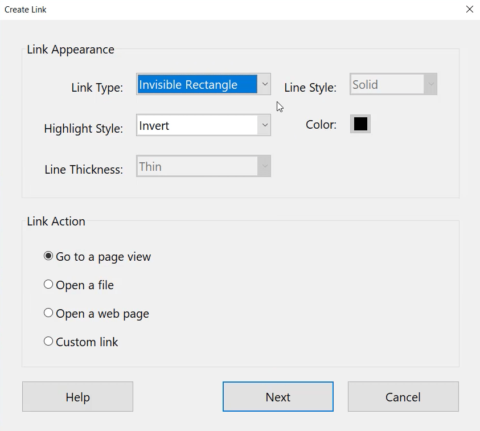Open the Line Thickness dropdown
This screenshot has height=431, width=480.
tap(203, 166)
